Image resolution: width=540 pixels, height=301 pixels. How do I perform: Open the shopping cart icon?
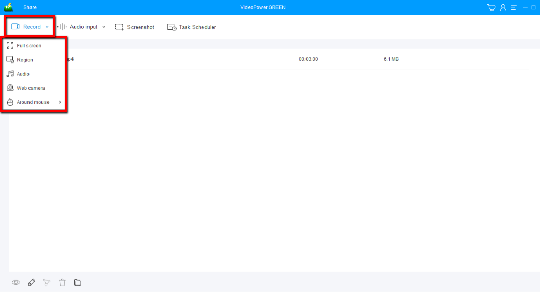tap(491, 7)
